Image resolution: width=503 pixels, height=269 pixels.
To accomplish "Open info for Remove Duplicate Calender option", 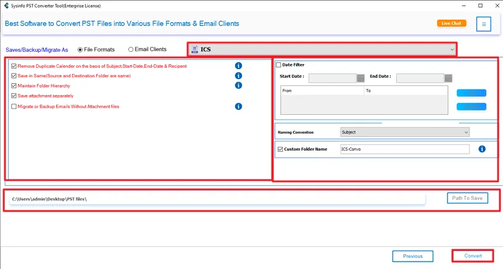I will tap(238, 66).
